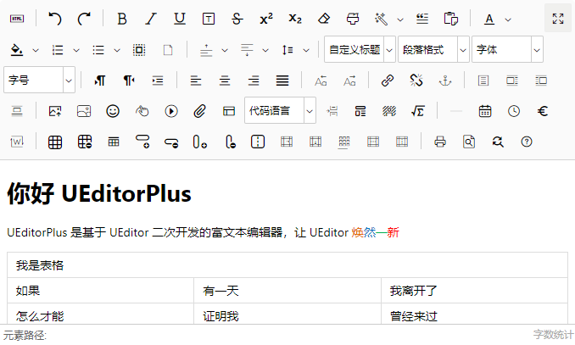Click the paperclip attachment icon
This screenshot has width=575, height=345.
(x=200, y=111)
